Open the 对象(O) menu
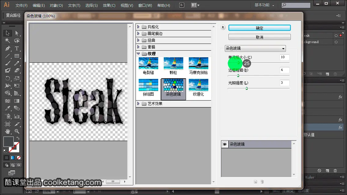347x195 pixels. (56, 5)
